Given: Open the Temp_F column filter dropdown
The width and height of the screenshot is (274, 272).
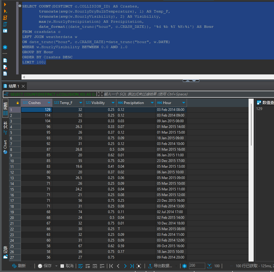Looking at the screenshot, I should 81,103.
